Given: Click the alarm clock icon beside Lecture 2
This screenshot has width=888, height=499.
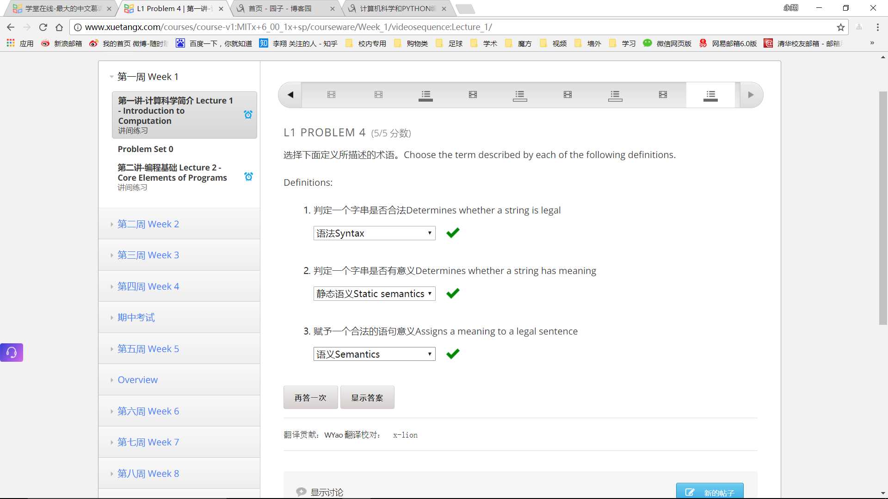Looking at the screenshot, I should (248, 176).
